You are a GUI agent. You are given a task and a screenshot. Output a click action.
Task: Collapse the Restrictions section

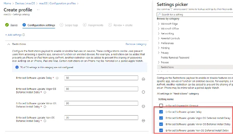[9, 44]
